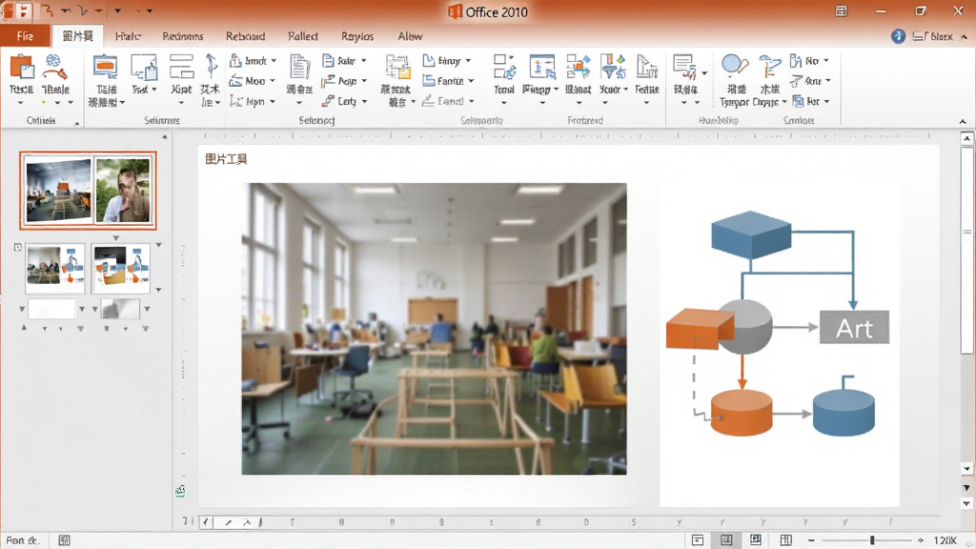Select the highlighted first slide thumbnail

88,191
